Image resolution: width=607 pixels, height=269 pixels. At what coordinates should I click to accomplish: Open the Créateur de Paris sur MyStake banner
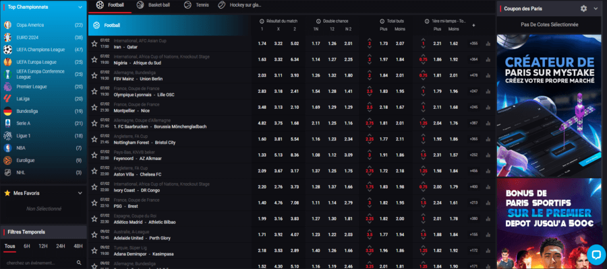coord(548,106)
